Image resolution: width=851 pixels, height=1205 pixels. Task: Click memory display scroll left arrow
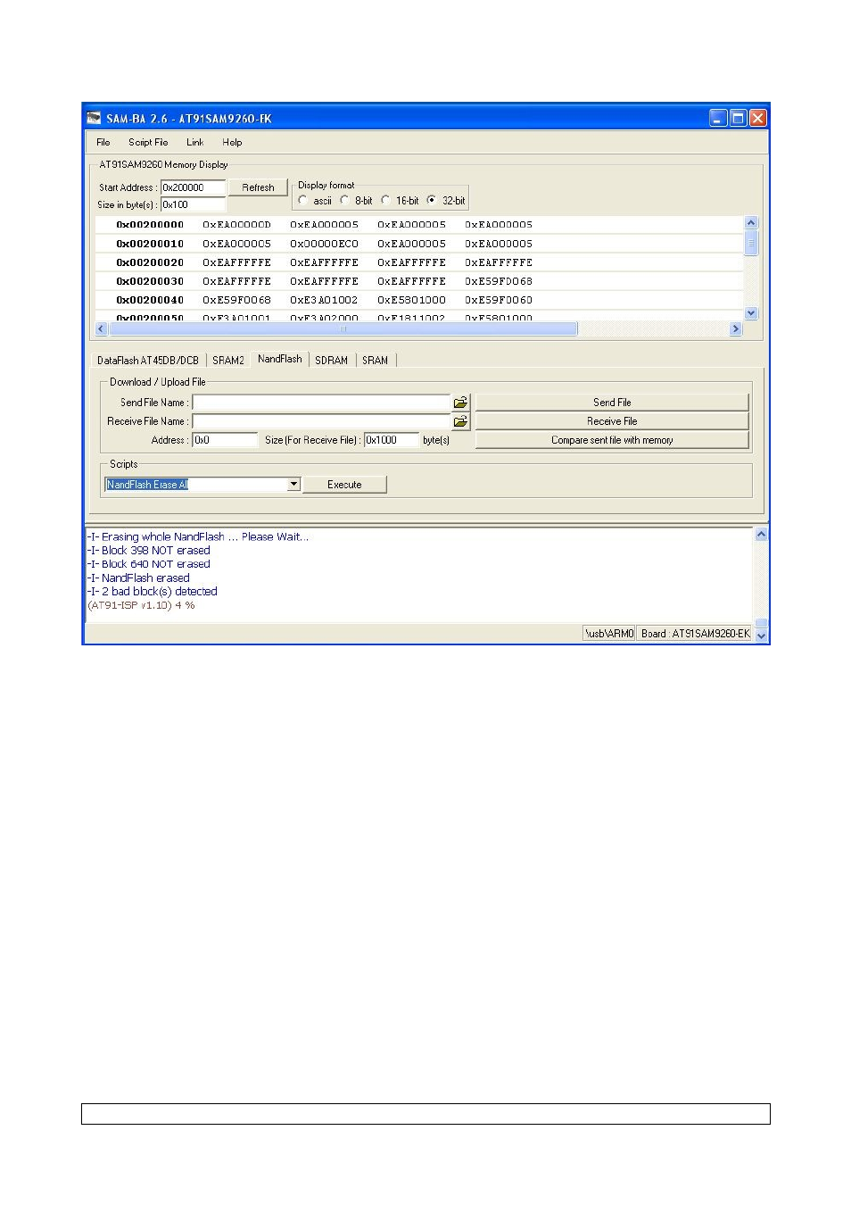click(101, 328)
